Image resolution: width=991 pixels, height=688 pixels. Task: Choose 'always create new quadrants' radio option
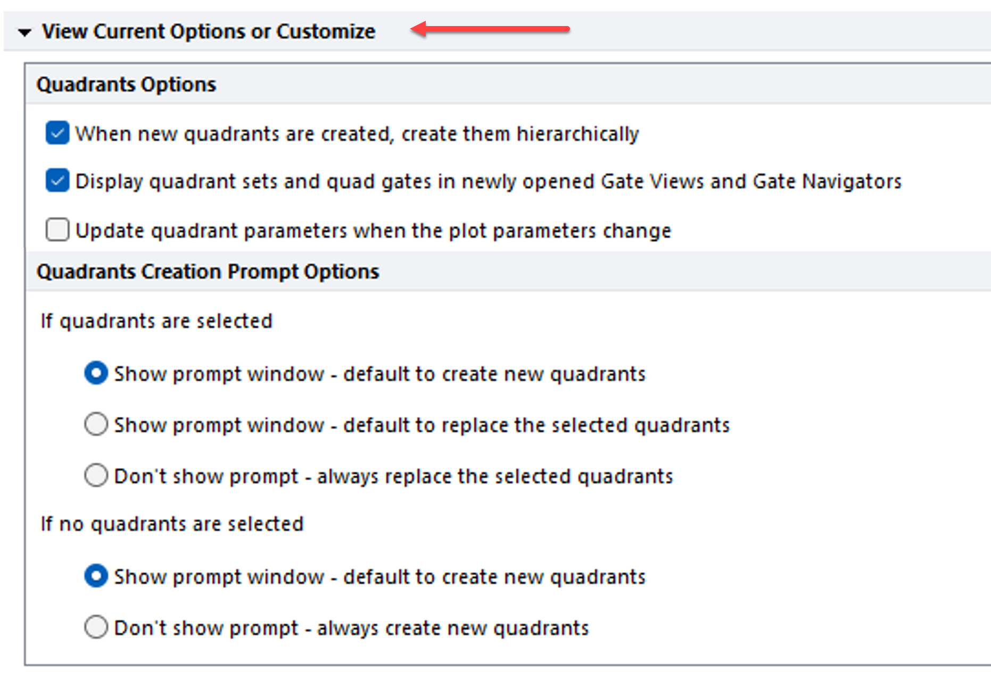[96, 627]
